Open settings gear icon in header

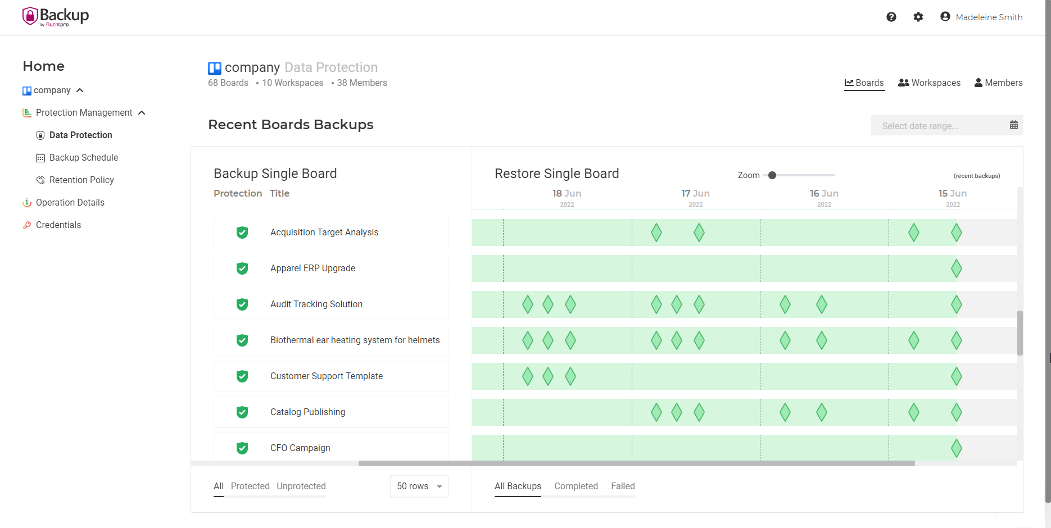click(918, 17)
